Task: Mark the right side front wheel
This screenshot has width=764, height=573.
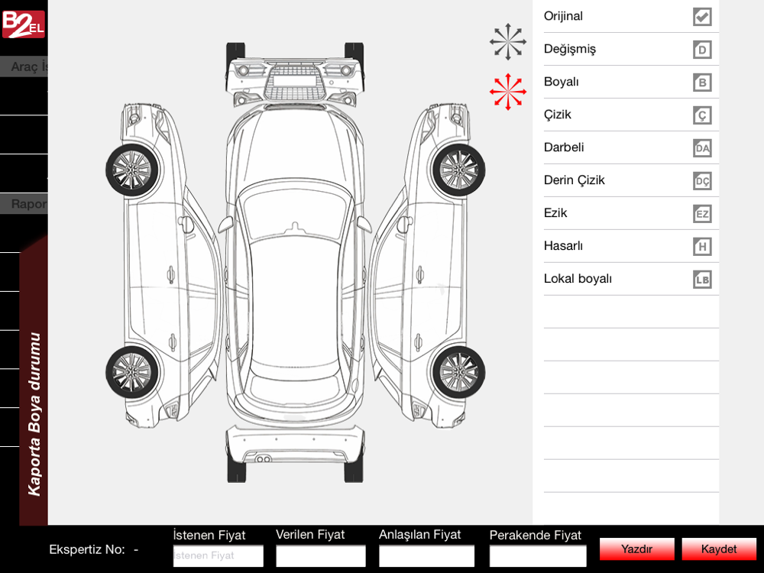Action: [458, 170]
